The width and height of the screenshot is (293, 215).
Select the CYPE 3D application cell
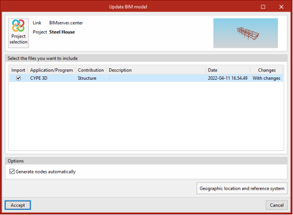click(x=51, y=78)
